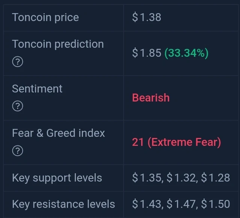
Task: Open the Toncoin prediction help icon
Action: coord(18,62)
